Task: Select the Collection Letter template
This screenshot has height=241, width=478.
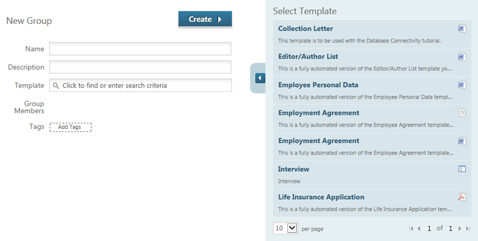Action: click(305, 29)
